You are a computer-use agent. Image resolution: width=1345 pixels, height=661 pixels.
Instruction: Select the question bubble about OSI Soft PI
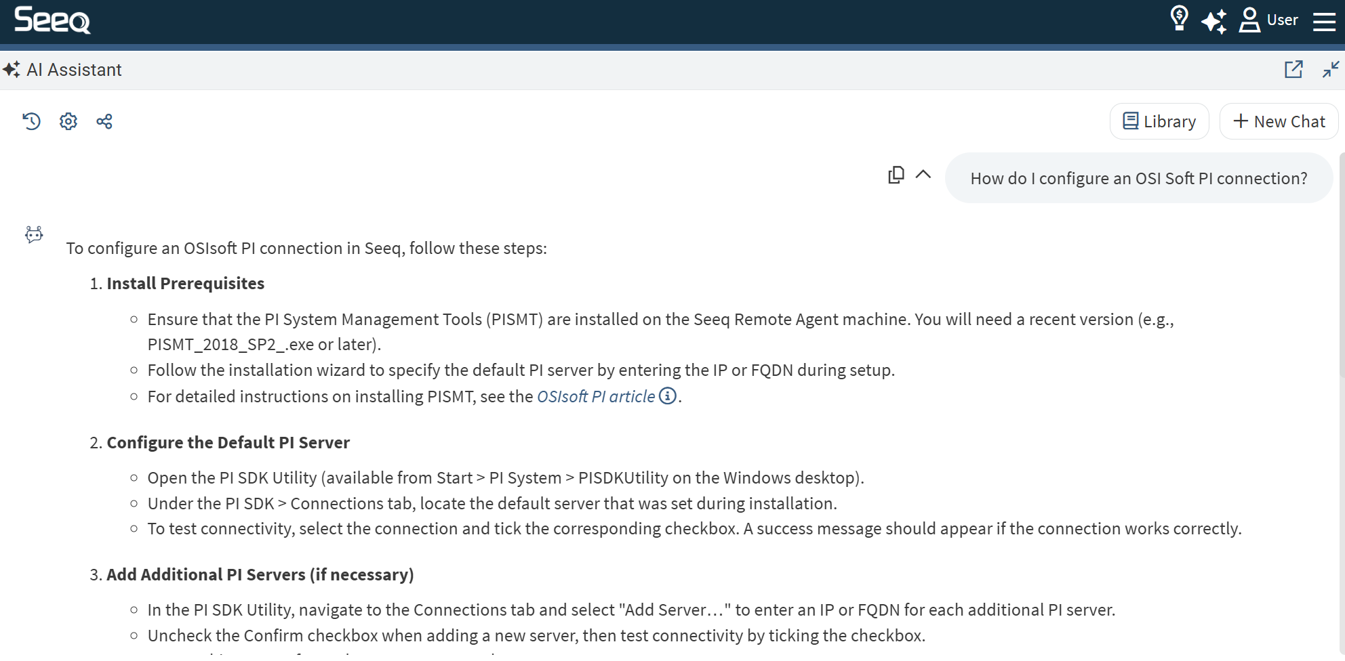[x=1139, y=177]
